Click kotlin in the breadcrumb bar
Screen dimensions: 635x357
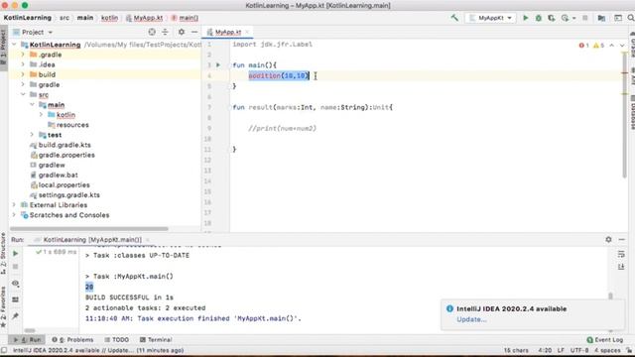(109, 18)
